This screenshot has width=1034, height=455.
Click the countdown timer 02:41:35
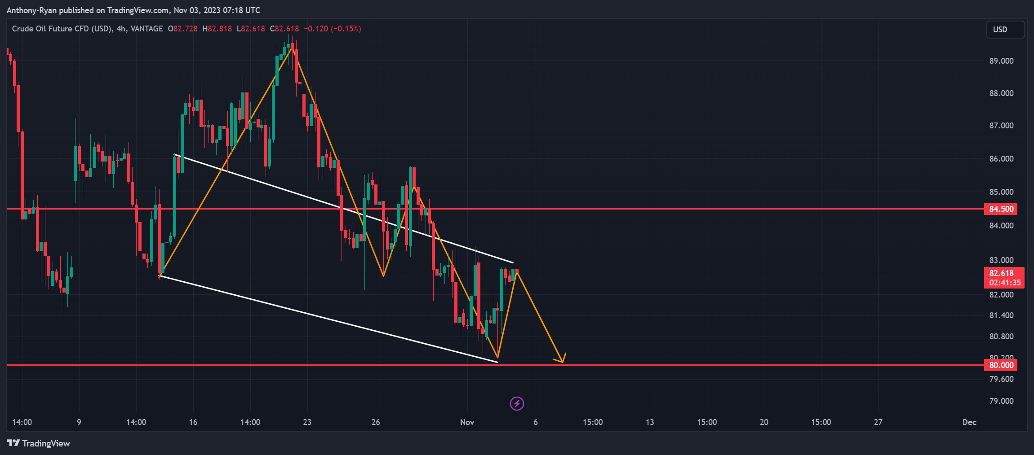pos(1005,283)
